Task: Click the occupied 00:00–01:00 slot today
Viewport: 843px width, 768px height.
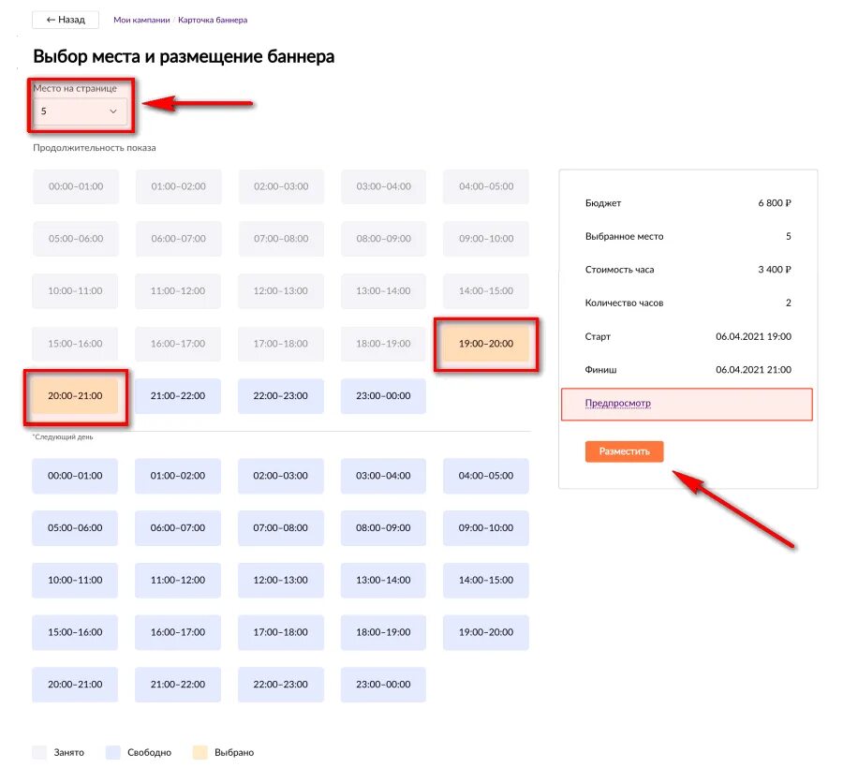Action: (x=76, y=186)
